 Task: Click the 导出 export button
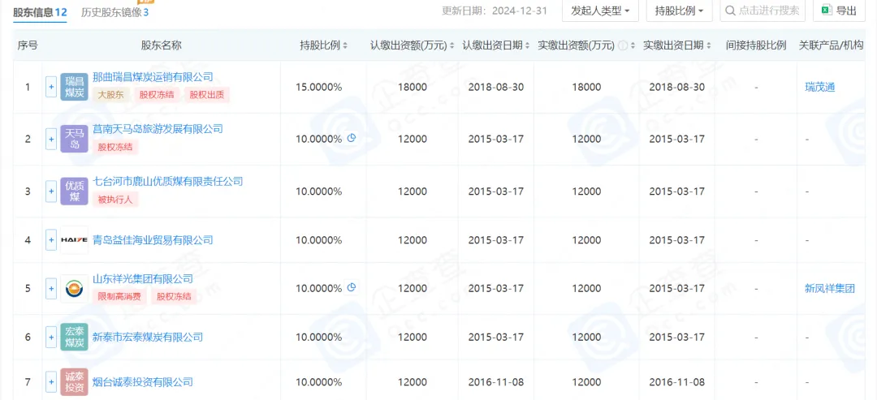coord(839,11)
